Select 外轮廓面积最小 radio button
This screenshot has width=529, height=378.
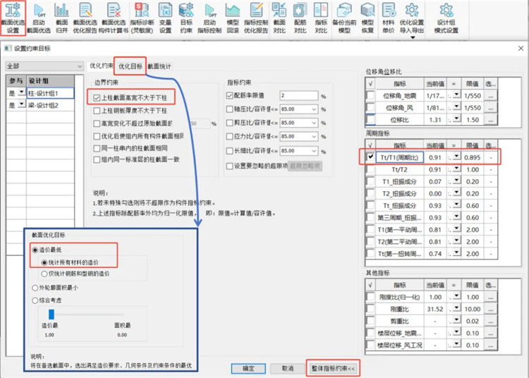pos(35,288)
